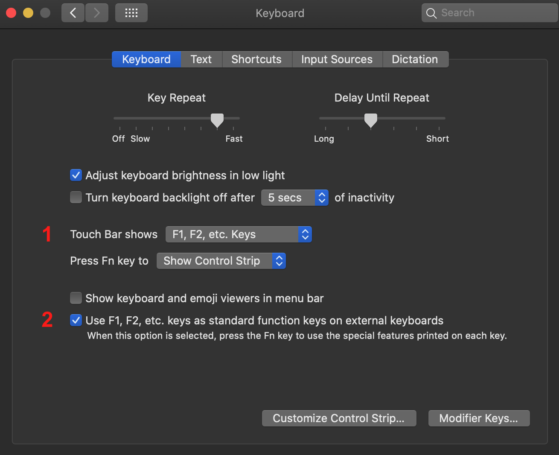Click in the Search field
Screen dimensions: 559x455
(495, 13)
